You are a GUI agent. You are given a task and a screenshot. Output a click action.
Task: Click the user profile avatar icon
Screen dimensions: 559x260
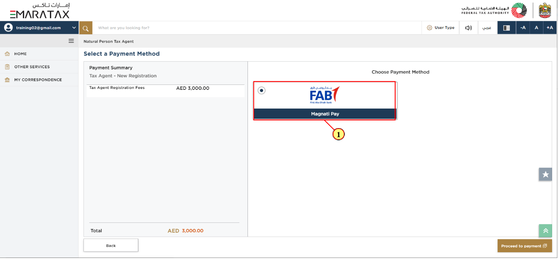[8, 28]
